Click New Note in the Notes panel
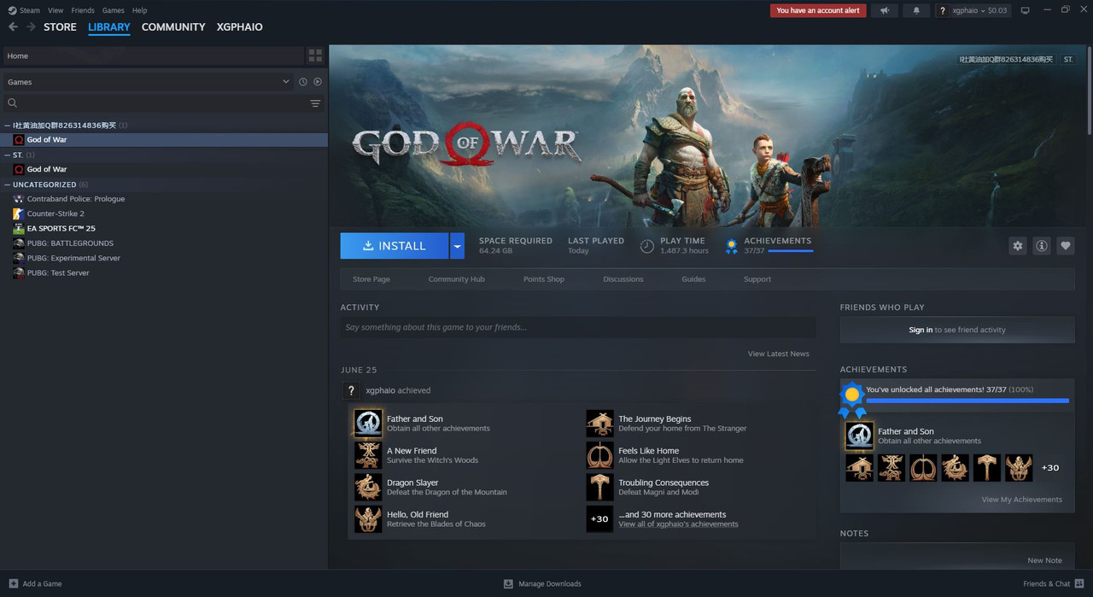 (1045, 560)
